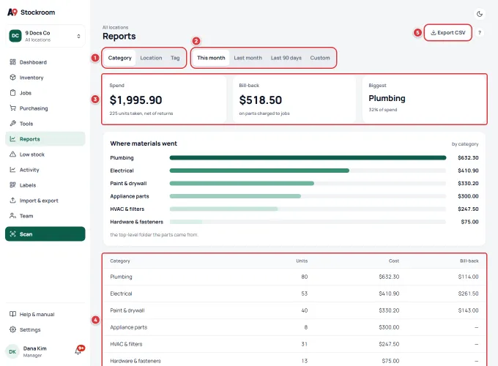Open Dana Kim's profile name
The width and height of the screenshot is (498, 366).
(x=34, y=348)
